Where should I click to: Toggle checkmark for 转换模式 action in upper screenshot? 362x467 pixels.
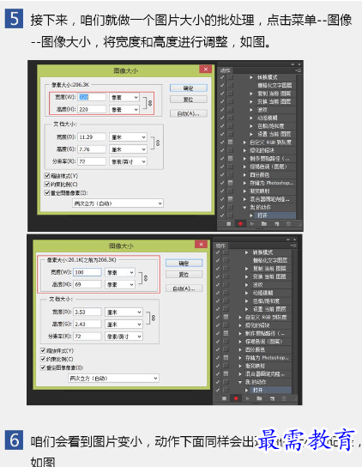pos(222,77)
